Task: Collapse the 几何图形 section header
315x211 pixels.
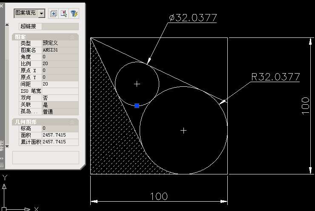Action: pyautogui.click(x=45, y=122)
